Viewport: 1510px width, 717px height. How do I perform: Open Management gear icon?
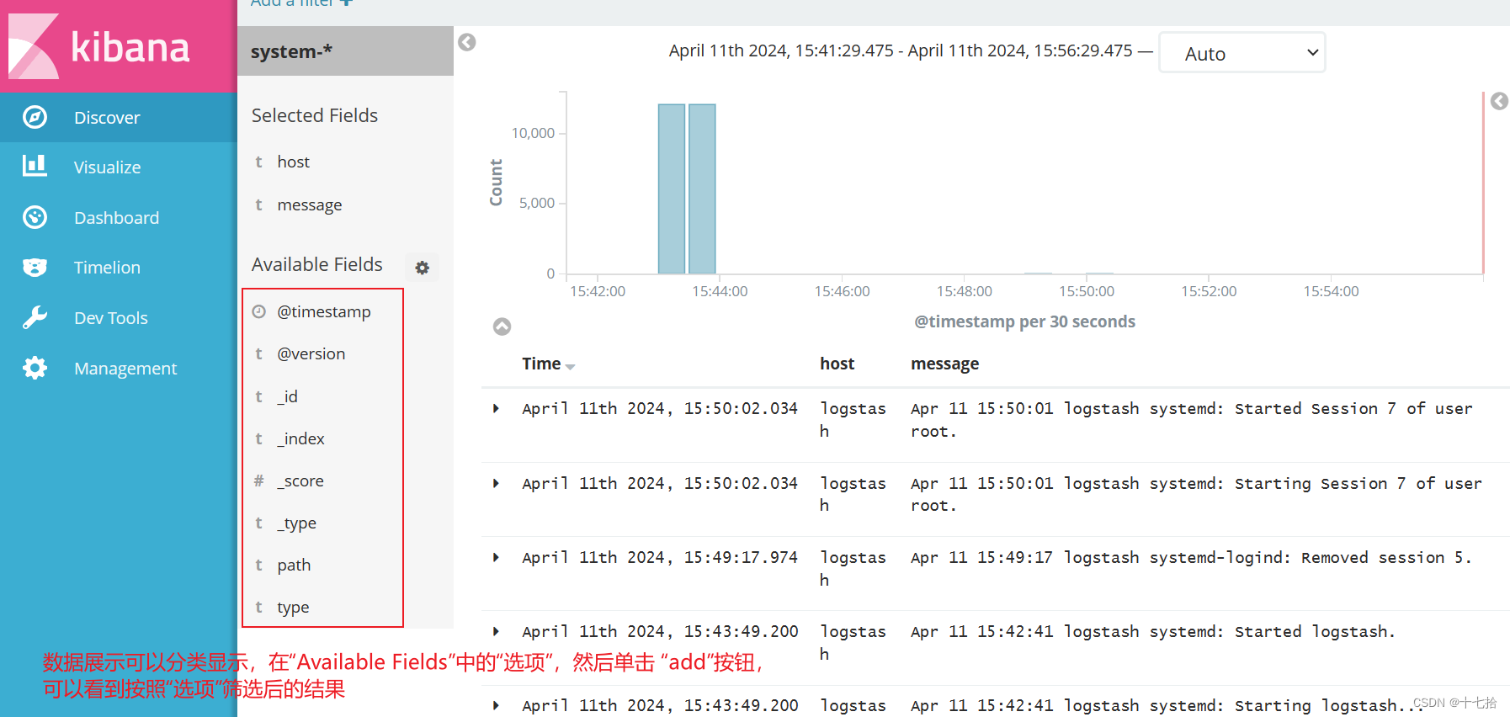pos(35,368)
